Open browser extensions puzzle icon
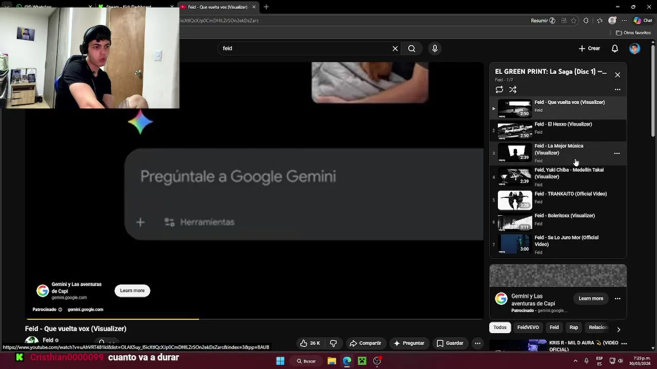 tap(585, 20)
